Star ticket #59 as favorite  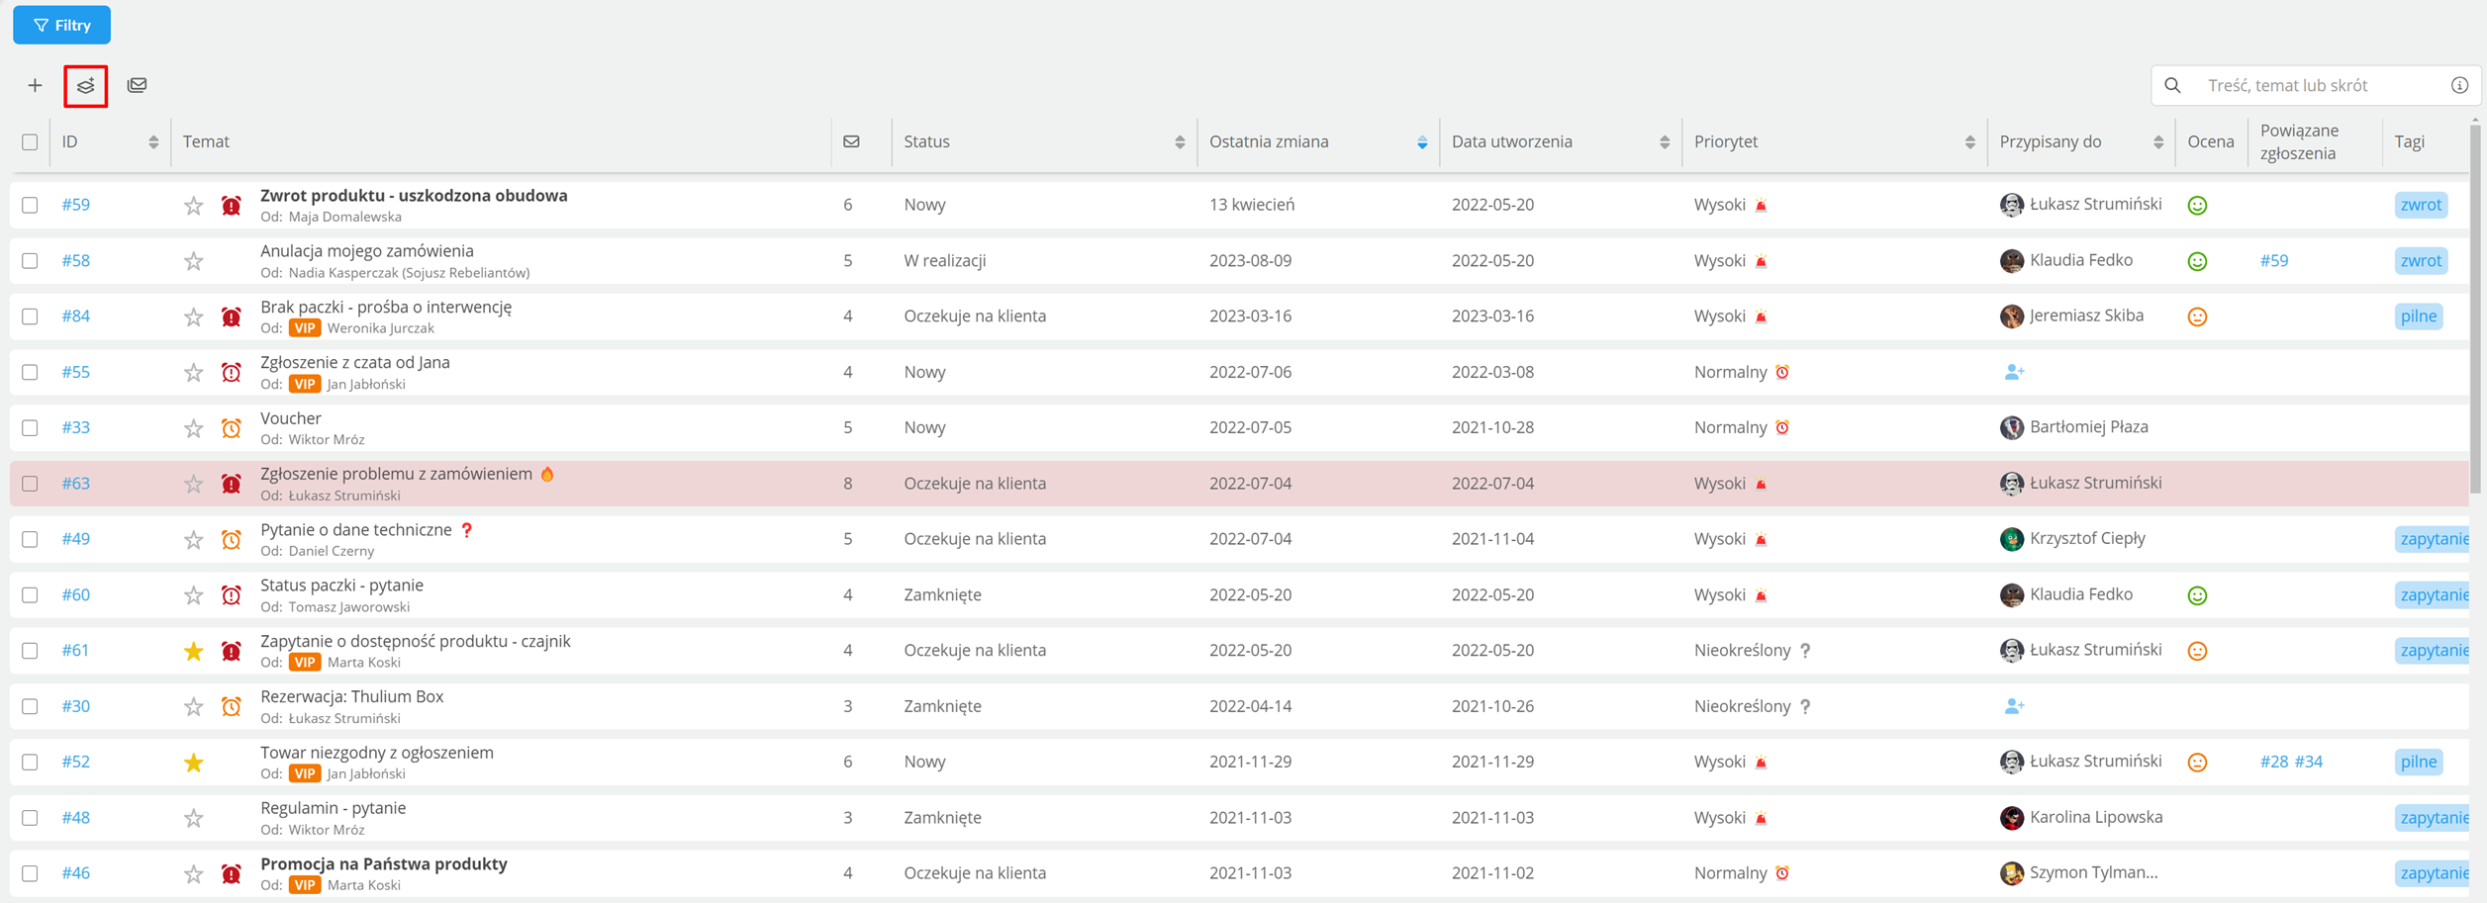[x=193, y=206]
